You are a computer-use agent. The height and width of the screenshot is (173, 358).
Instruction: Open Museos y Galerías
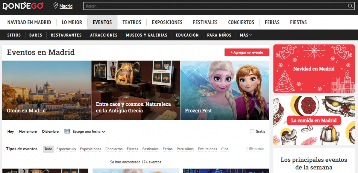click(x=147, y=35)
